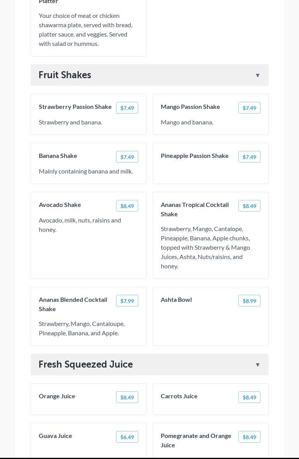
Task: Click Pineapple Passion Shake price button
Action: pyautogui.click(x=249, y=157)
